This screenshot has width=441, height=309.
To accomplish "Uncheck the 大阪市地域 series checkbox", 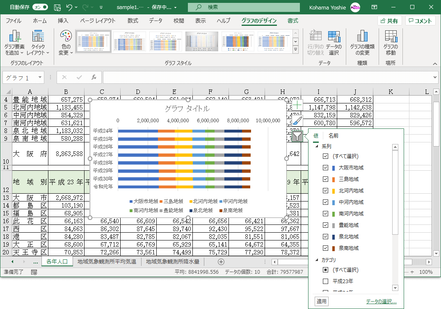I will pyautogui.click(x=326, y=168).
